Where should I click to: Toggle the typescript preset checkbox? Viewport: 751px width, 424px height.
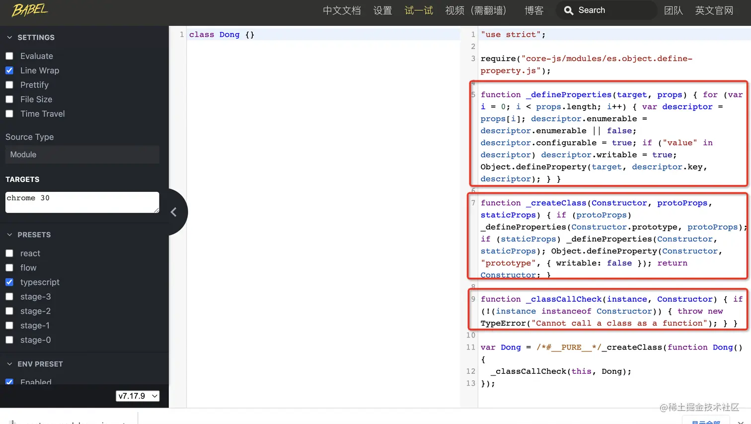(x=9, y=282)
